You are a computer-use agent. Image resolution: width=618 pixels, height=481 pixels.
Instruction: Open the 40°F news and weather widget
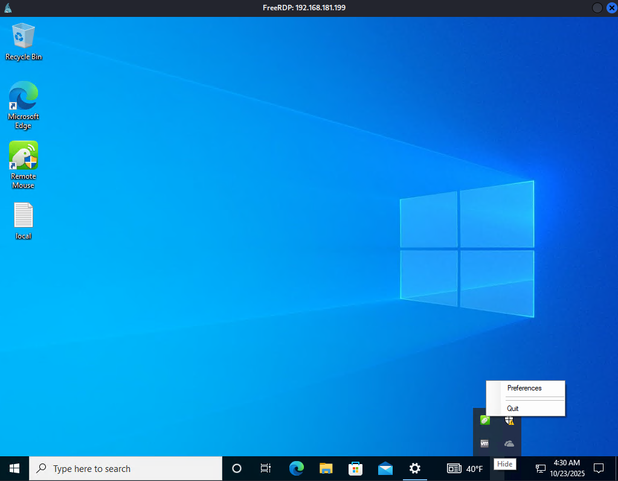[x=465, y=468]
